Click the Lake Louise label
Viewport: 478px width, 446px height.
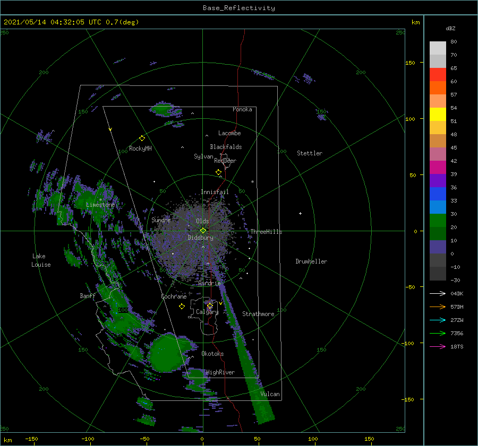click(41, 260)
